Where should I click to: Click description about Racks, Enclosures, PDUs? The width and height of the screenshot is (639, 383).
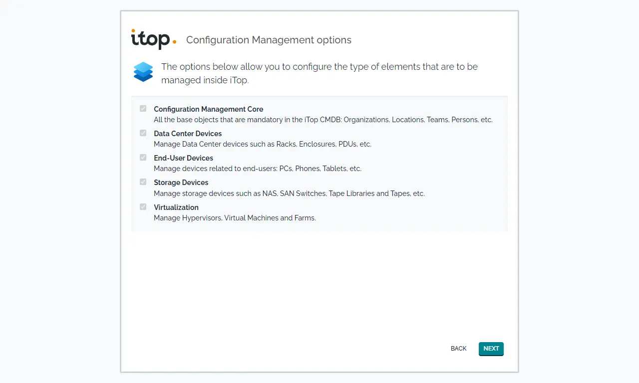click(x=263, y=144)
